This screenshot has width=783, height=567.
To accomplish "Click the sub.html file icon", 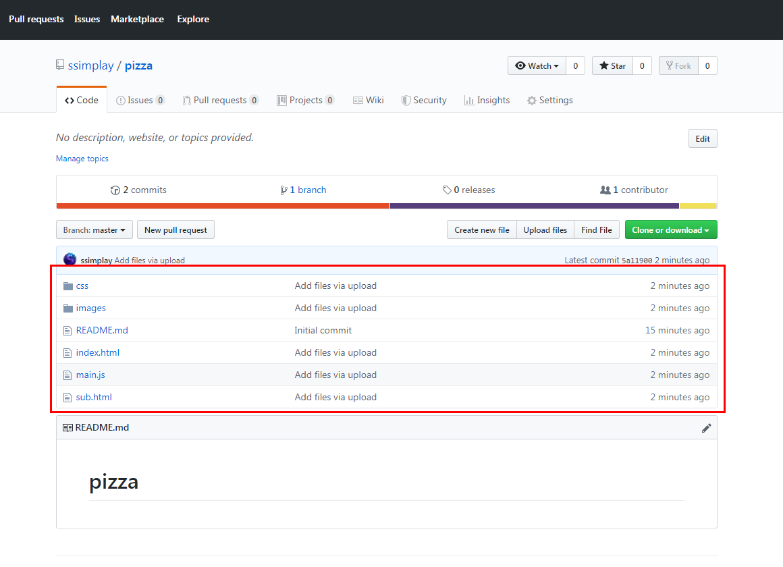I will (67, 398).
